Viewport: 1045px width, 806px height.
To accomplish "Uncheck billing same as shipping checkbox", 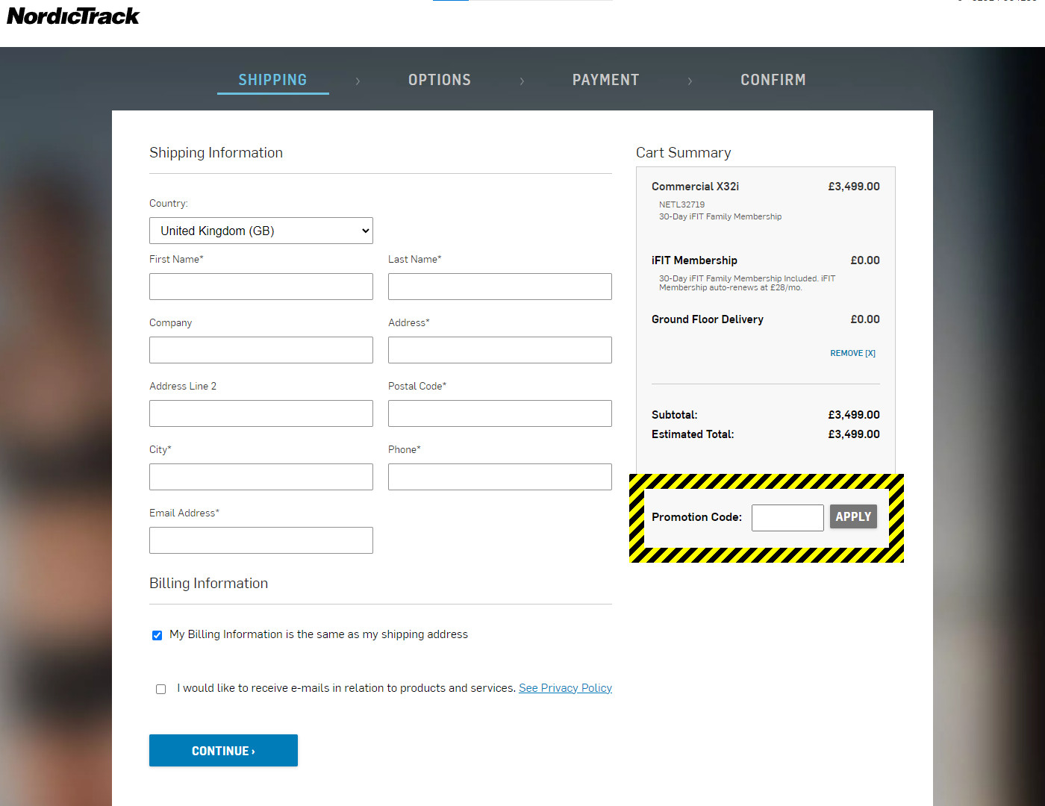I will (157, 635).
